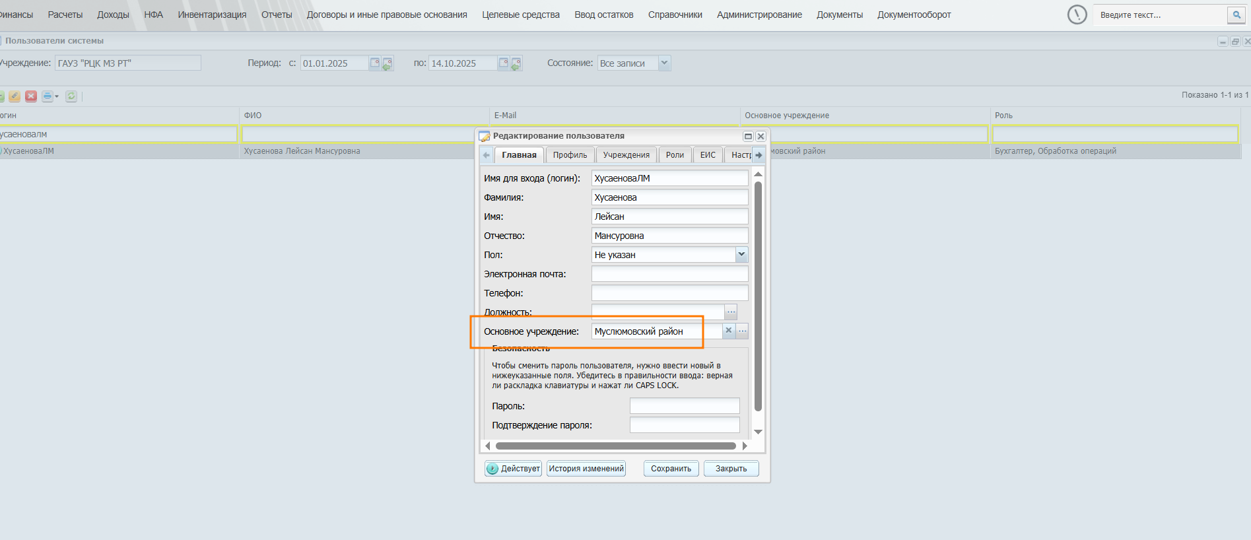Click the login field containing ХусаеноваЛМ
Image resolution: width=1251 pixels, height=540 pixels.
click(669, 178)
